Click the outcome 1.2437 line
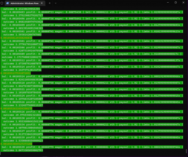 [22, 70]
